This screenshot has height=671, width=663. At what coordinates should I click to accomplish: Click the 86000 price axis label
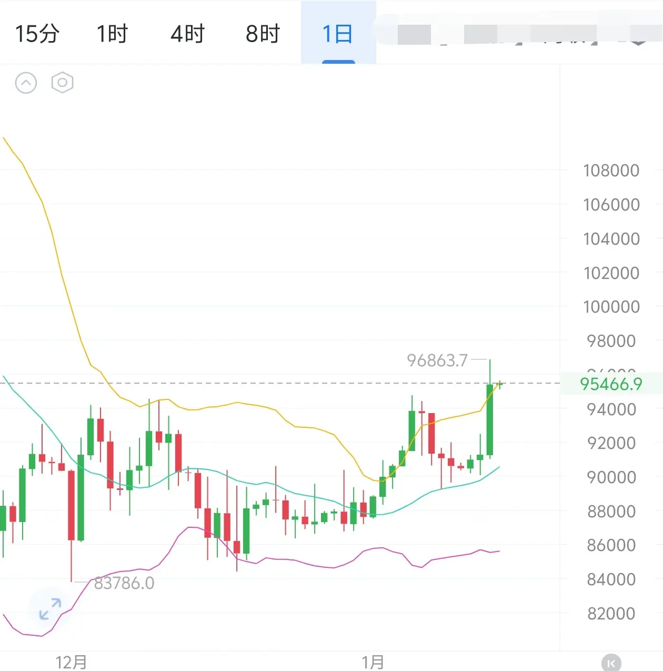611,545
